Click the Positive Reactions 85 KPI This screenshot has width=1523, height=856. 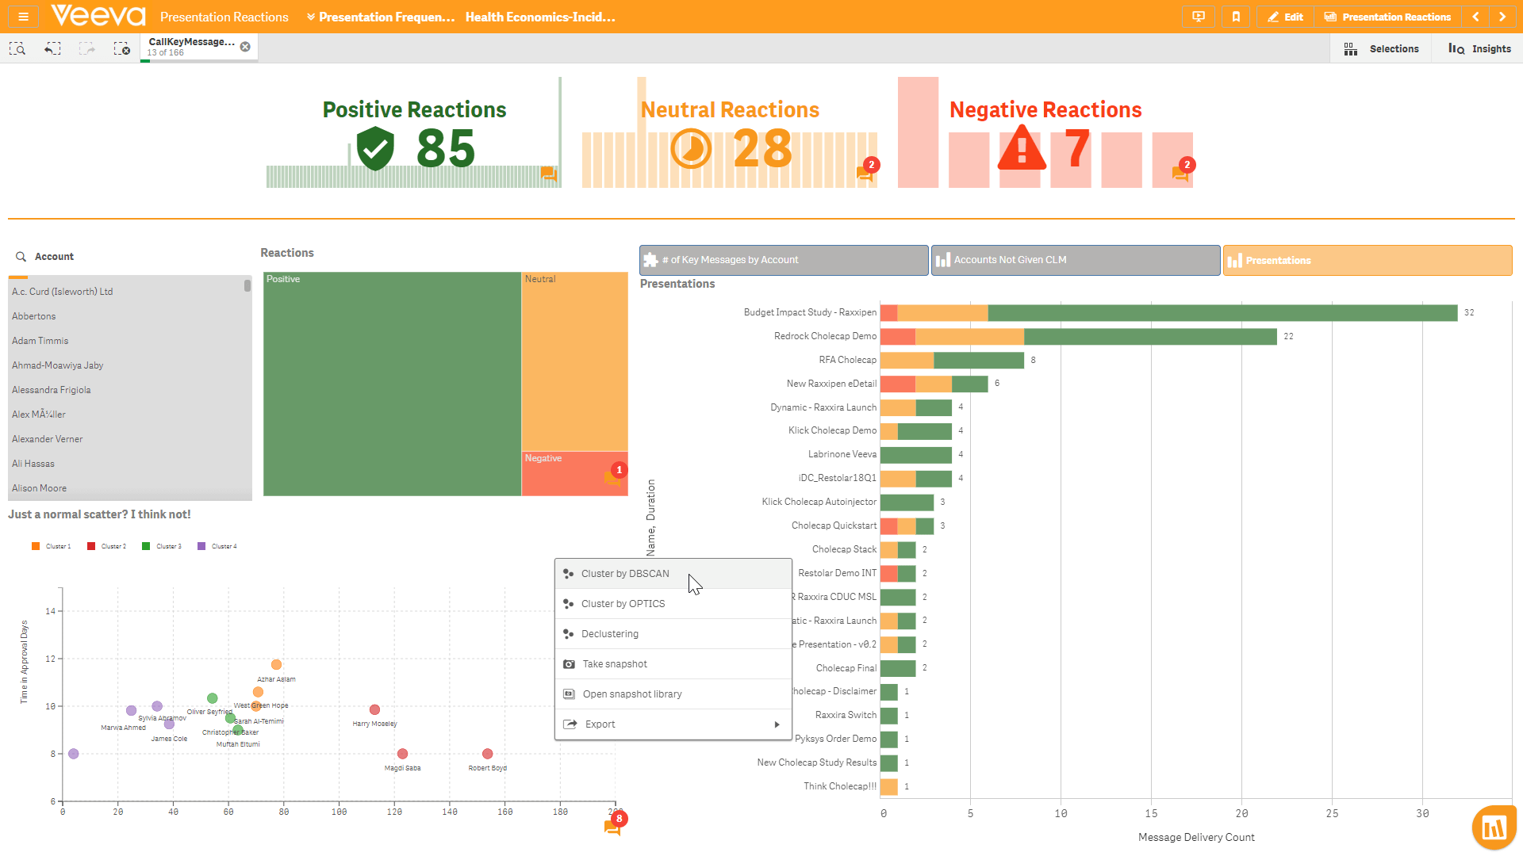tap(414, 133)
